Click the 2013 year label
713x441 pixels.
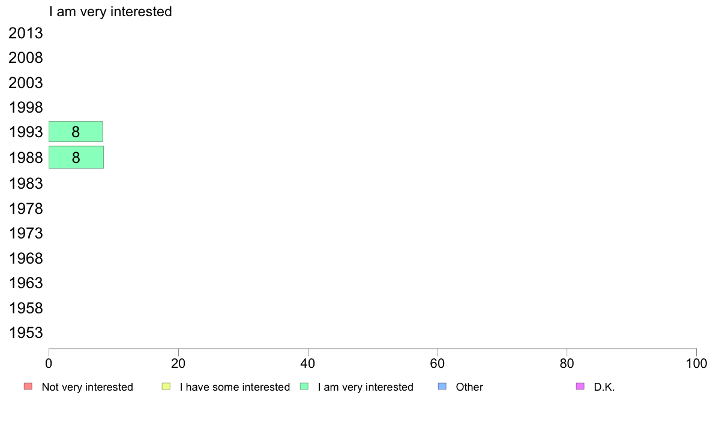26,33
